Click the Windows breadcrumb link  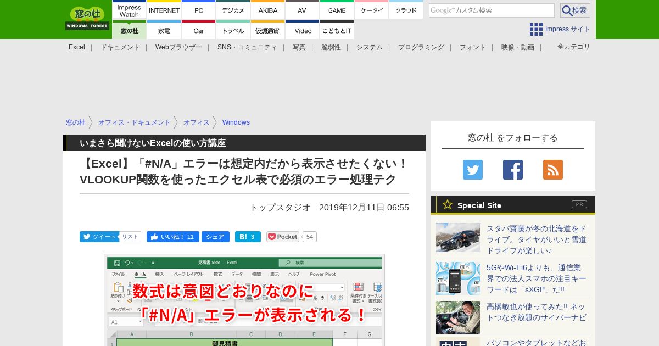[236, 122]
